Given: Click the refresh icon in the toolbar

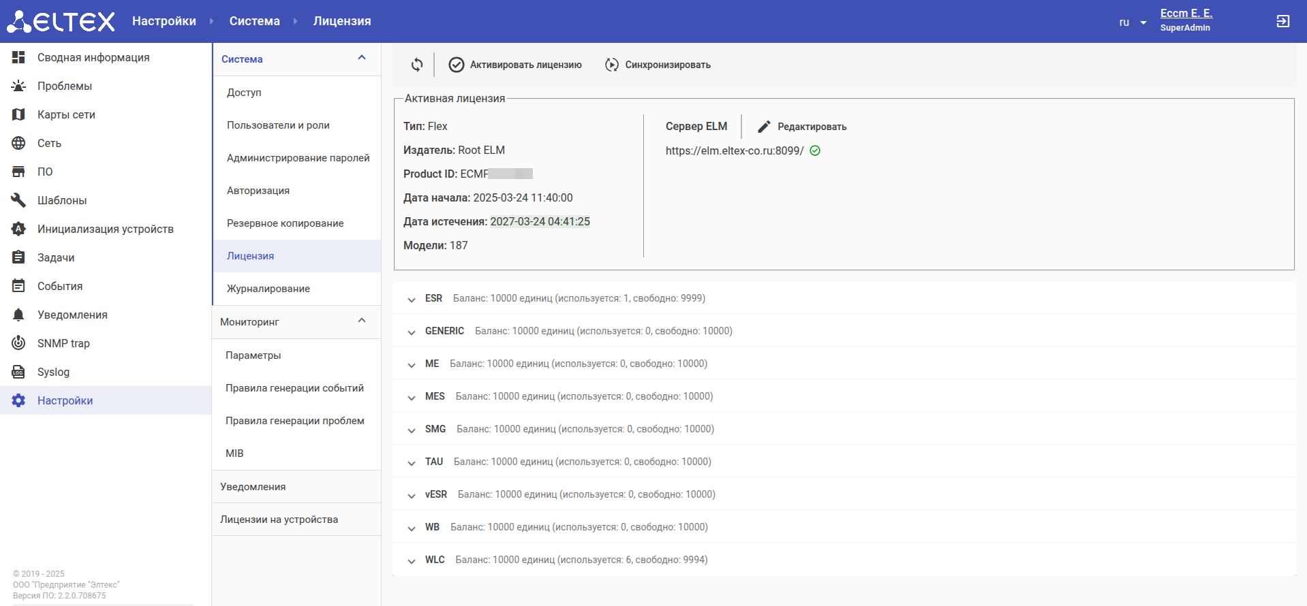Looking at the screenshot, I should pos(417,65).
